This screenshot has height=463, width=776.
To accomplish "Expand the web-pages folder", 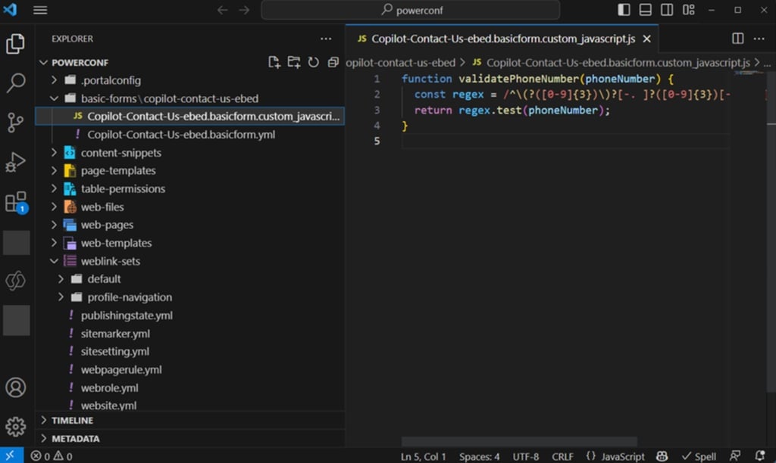I will pos(54,225).
